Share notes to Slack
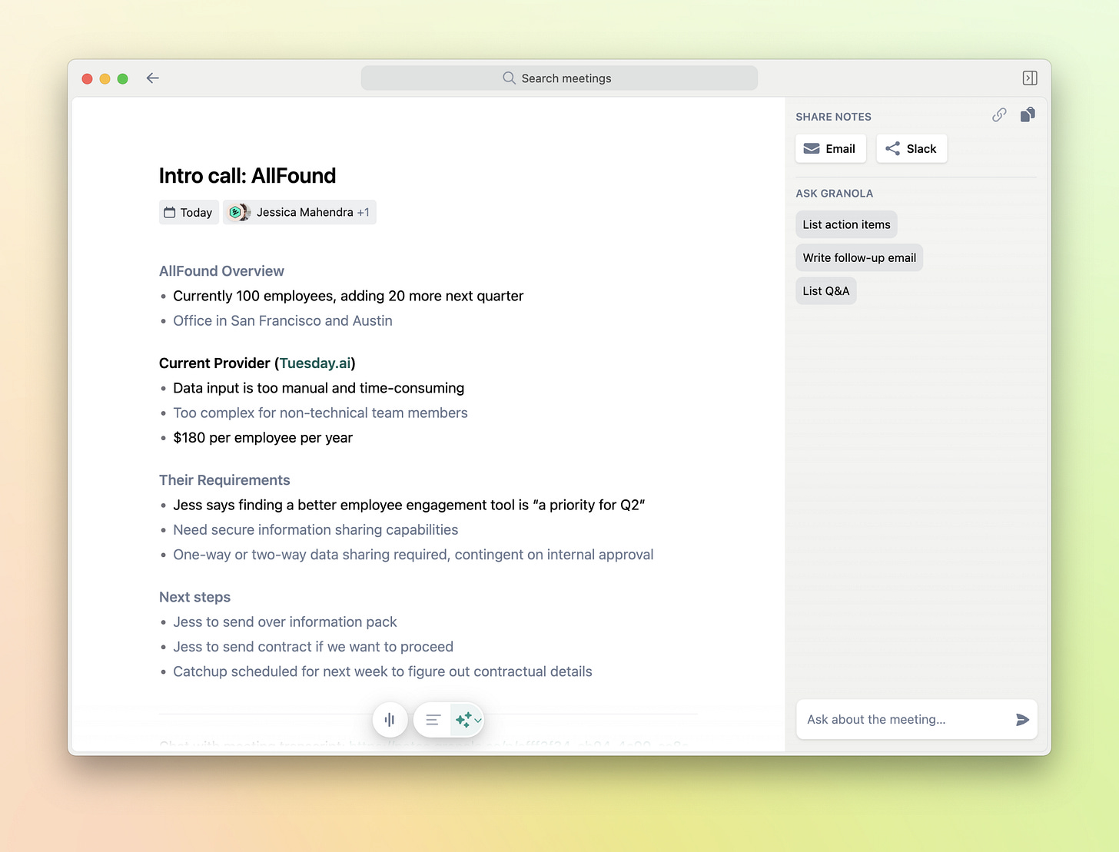This screenshot has height=852, width=1119. pos(911,148)
